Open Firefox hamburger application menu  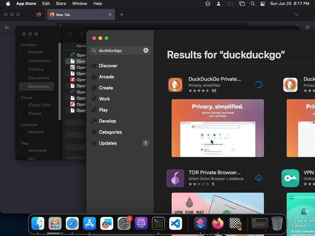coord(308,27)
